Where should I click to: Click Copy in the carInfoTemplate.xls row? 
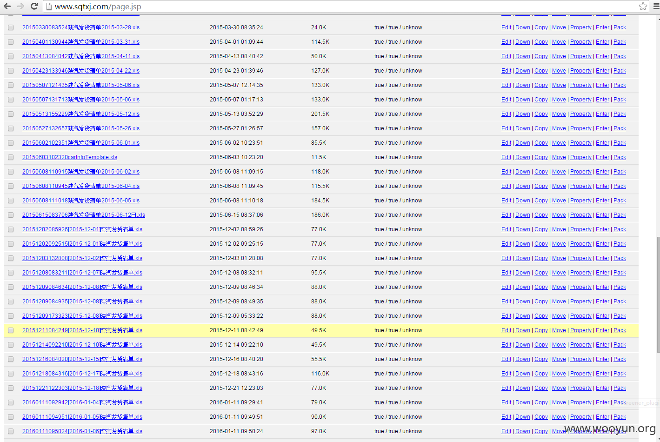pos(541,157)
